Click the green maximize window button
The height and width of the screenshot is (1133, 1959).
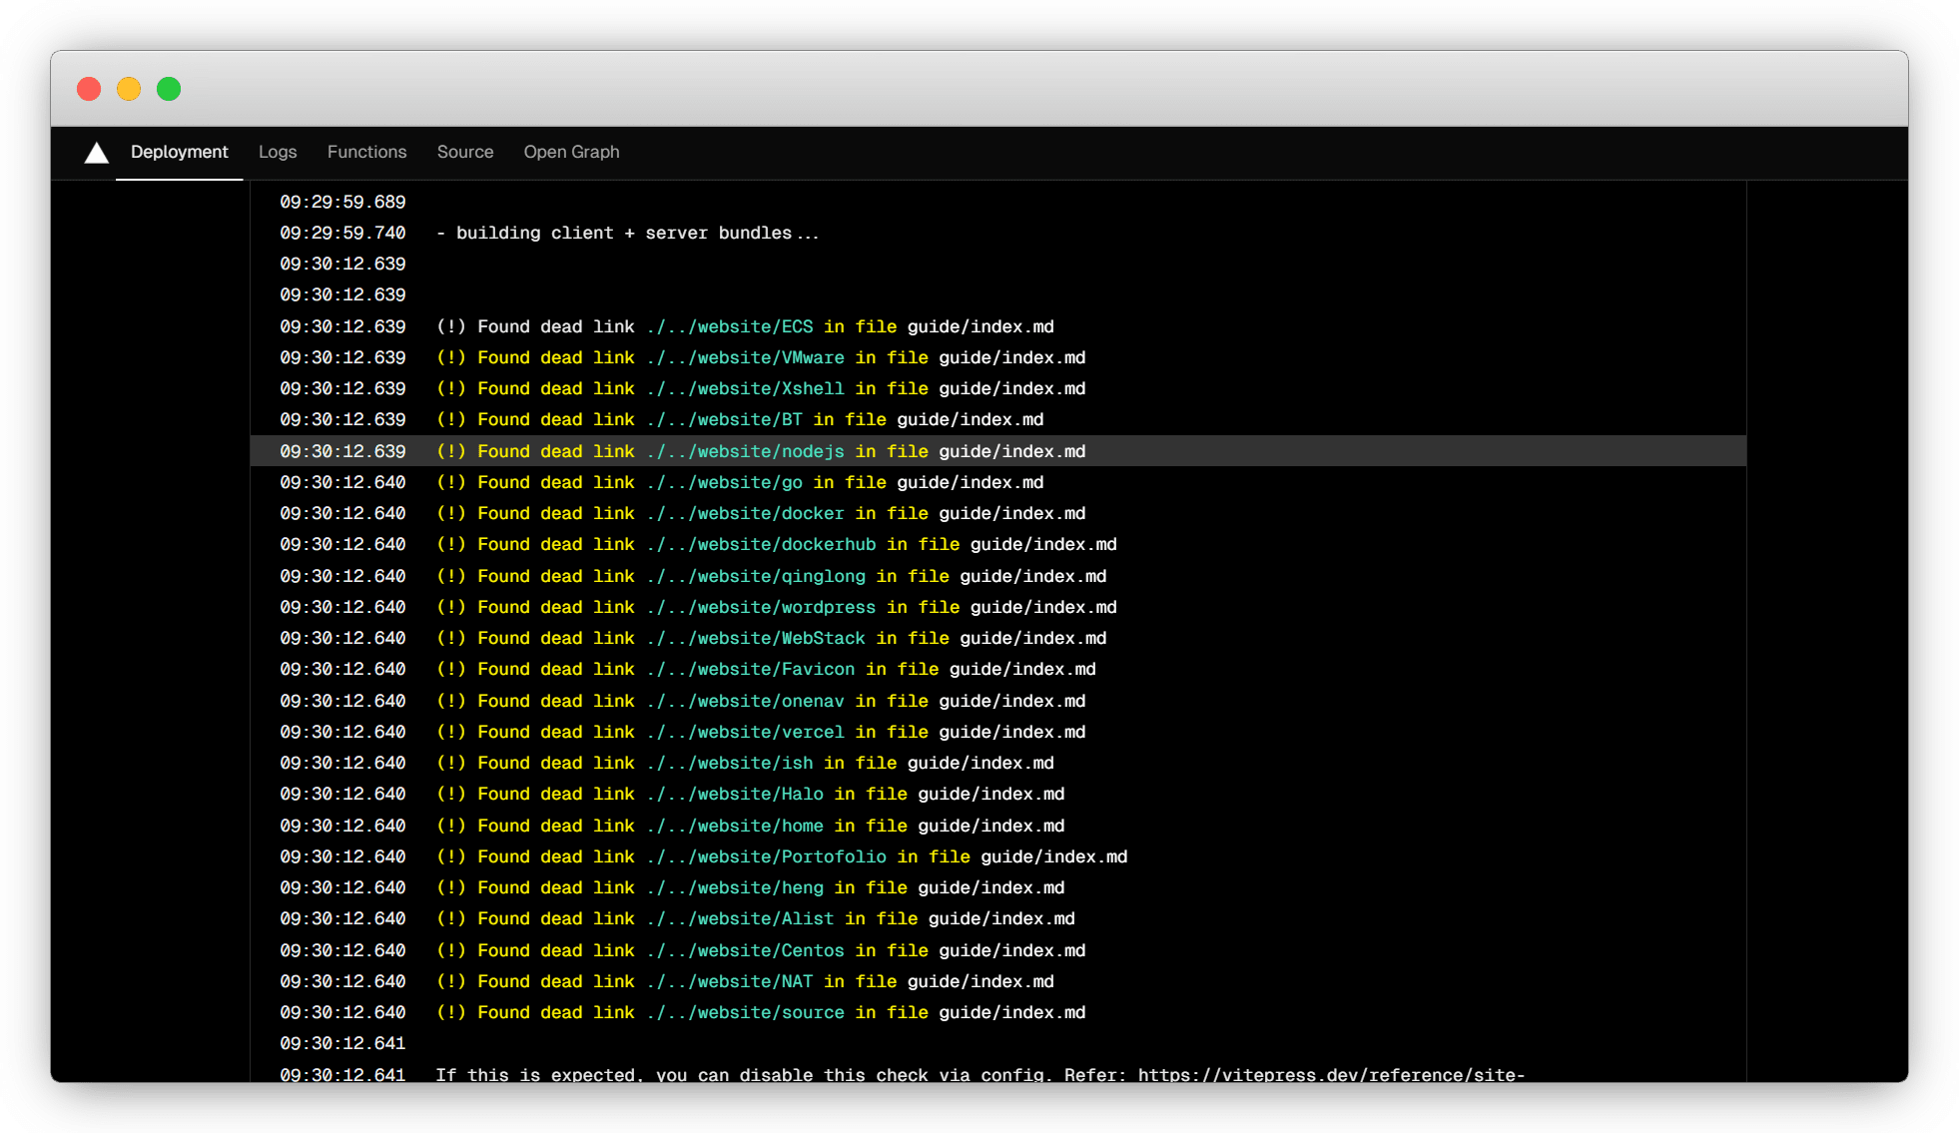[169, 89]
